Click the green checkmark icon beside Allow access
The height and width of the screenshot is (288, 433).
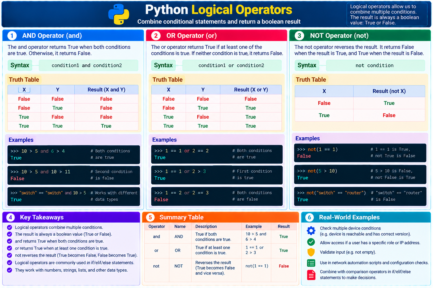[x=311, y=242]
